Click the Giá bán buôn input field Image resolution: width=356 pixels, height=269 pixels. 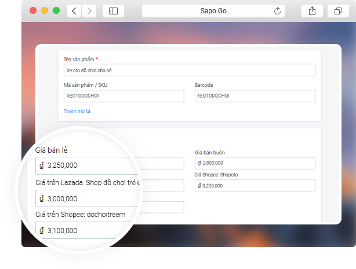255,164
